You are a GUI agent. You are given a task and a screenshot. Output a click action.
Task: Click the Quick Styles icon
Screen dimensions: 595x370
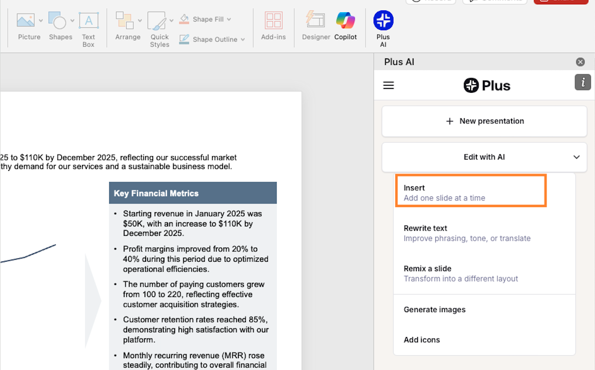tap(157, 21)
